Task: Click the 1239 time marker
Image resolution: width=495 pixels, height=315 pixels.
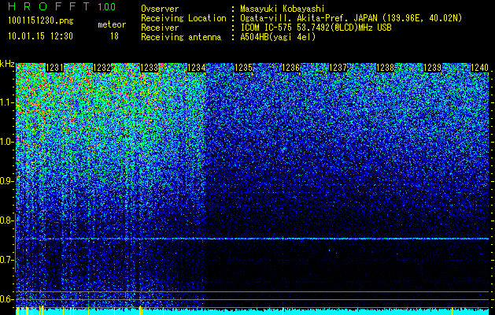Action: [x=433, y=68]
